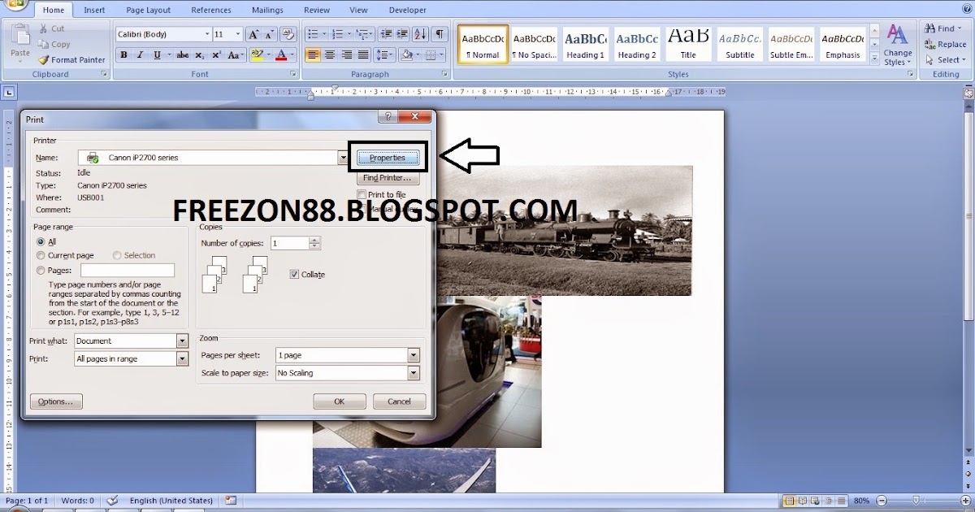The width and height of the screenshot is (975, 512).
Task: Toggle Bold formatting in the ribbon
Action: pyautogui.click(x=123, y=55)
